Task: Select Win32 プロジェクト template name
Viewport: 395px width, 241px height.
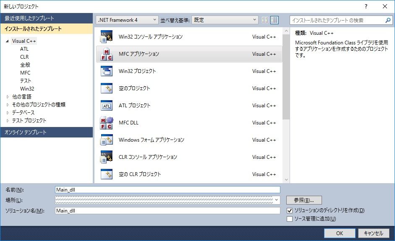Action: click(x=137, y=71)
